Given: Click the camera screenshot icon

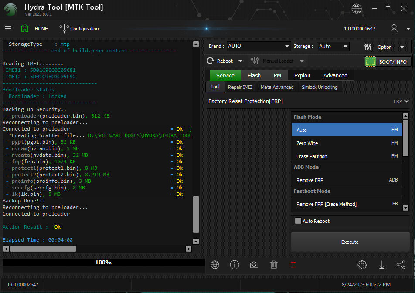Looking at the screenshot, I should point(254,265).
